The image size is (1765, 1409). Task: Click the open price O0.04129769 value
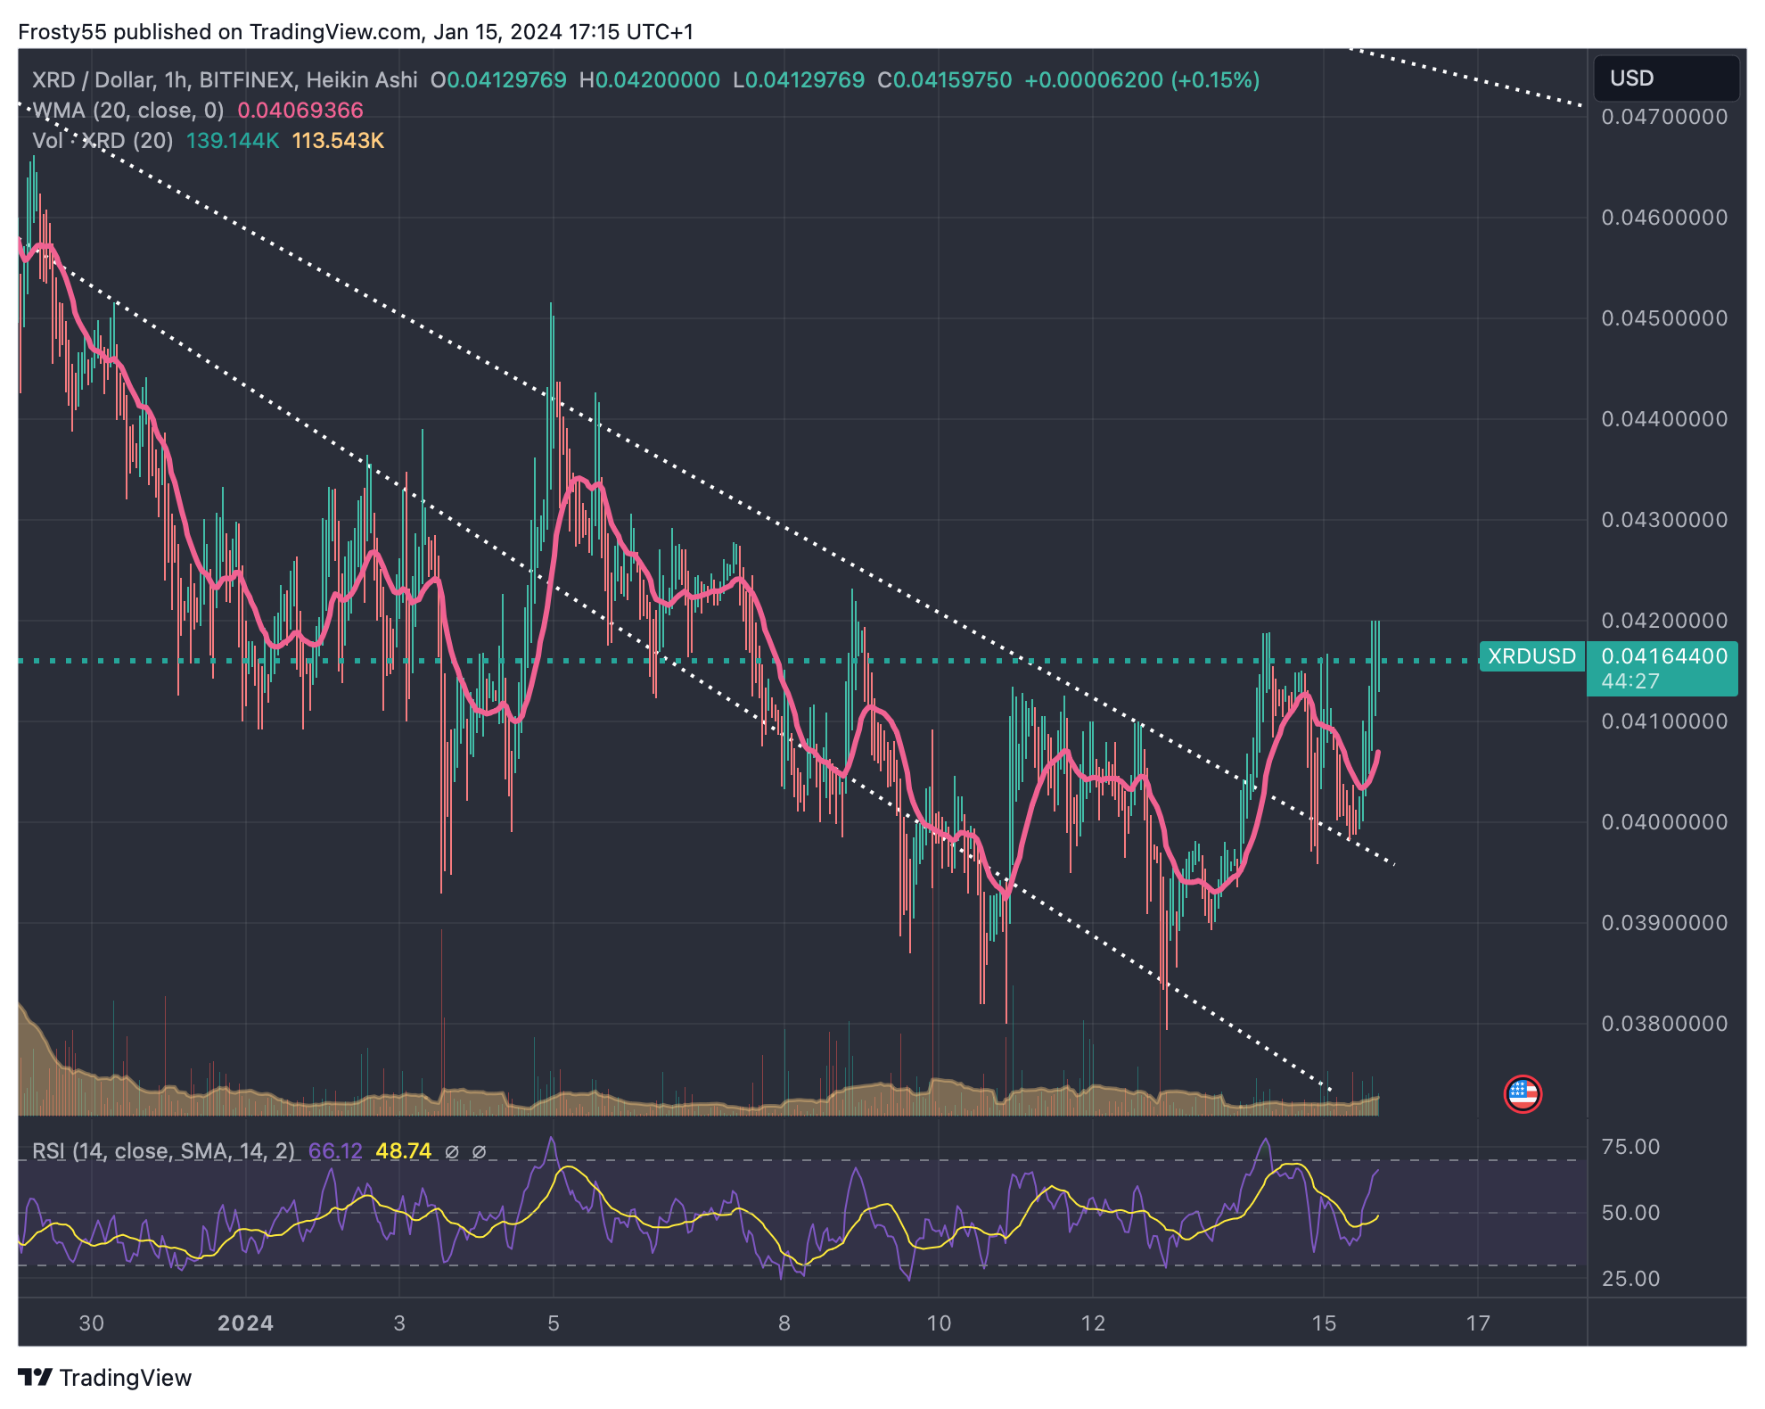498,80
